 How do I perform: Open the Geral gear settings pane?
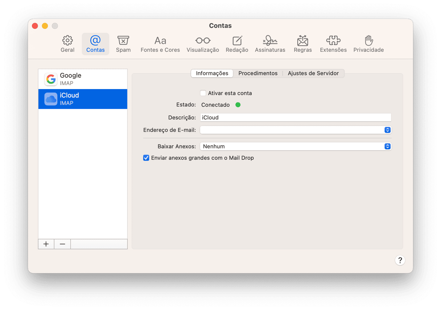(x=67, y=44)
